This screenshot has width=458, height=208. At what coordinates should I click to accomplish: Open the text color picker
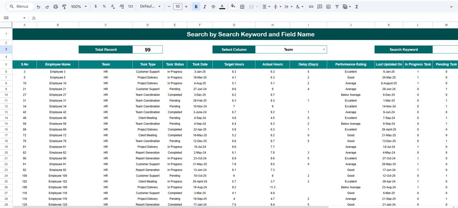(x=221, y=6)
